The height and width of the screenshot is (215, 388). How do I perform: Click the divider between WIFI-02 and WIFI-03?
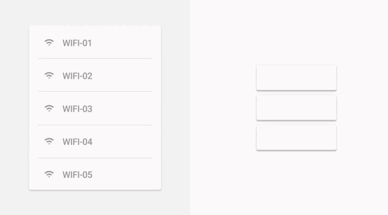(x=95, y=92)
